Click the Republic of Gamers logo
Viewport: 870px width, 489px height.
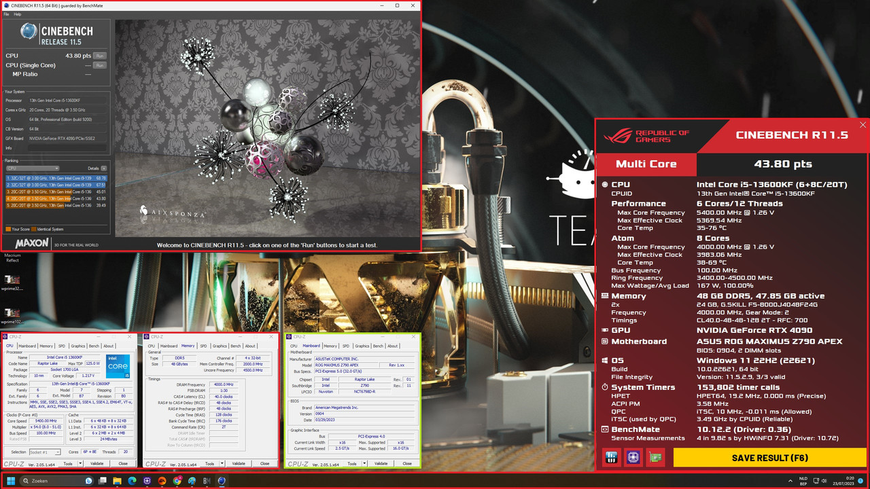pos(645,136)
